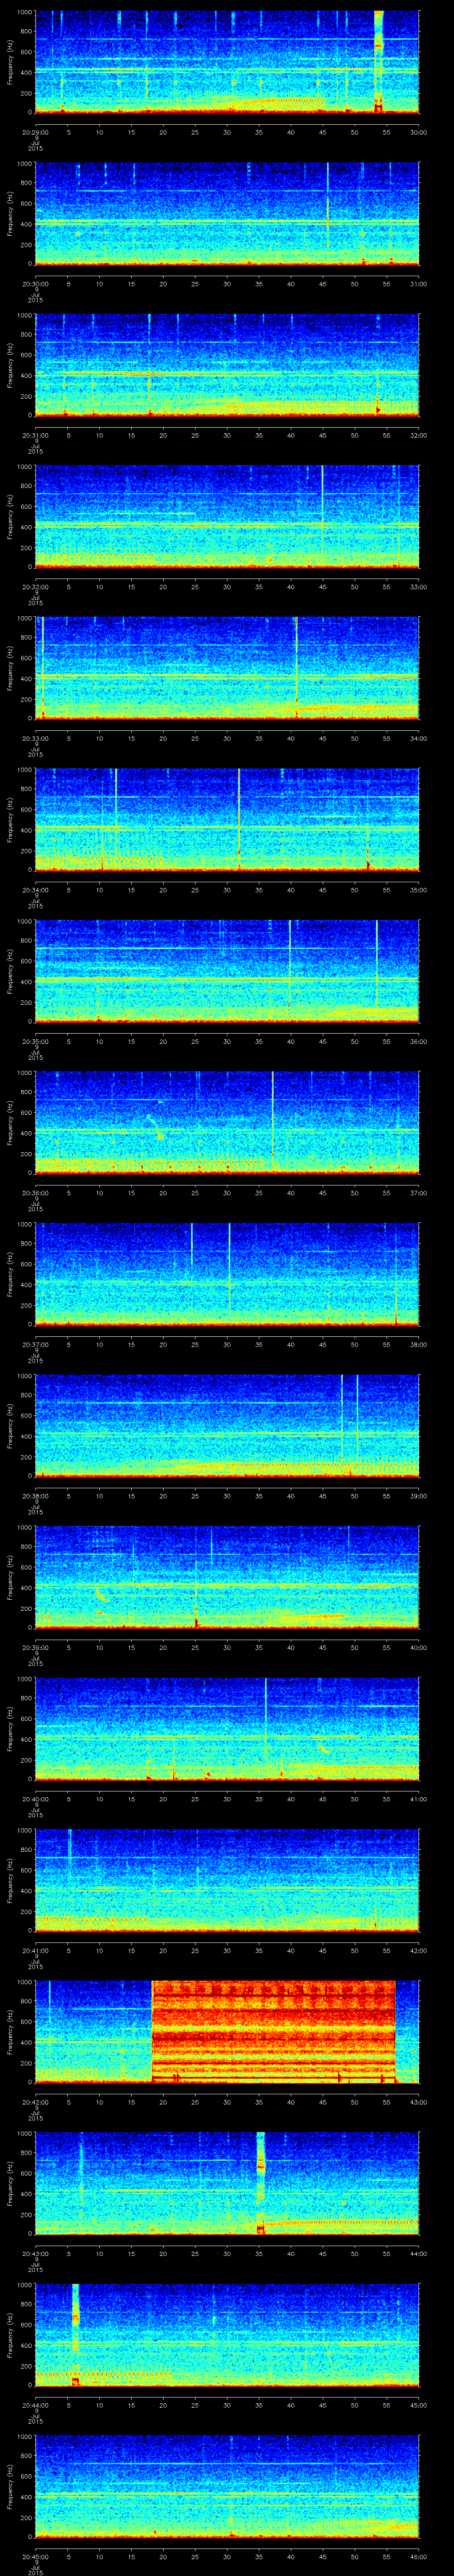Click the spectrogram panel starting at 20:37:00

click(227, 1274)
